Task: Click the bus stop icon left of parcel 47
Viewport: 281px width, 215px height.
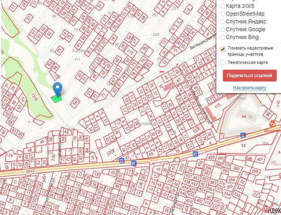Action: tap(122, 160)
